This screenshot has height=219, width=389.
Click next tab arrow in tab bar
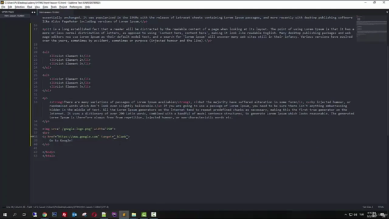35,12
